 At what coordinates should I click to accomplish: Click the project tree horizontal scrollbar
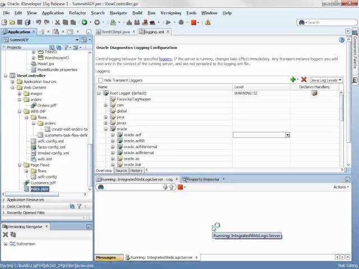click(x=32, y=194)
